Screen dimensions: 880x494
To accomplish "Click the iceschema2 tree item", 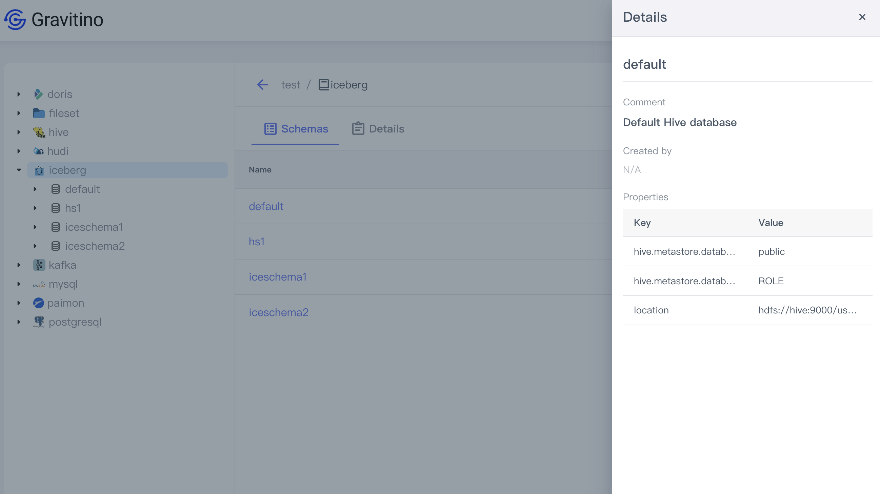I will click(95, 246).
